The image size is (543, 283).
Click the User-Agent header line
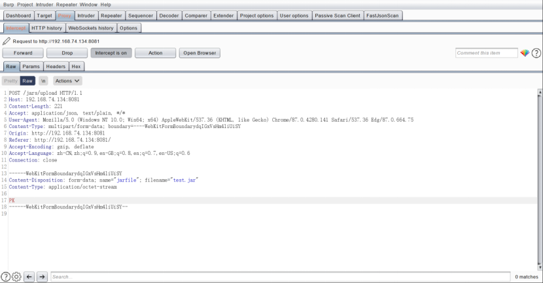point(211,120)
